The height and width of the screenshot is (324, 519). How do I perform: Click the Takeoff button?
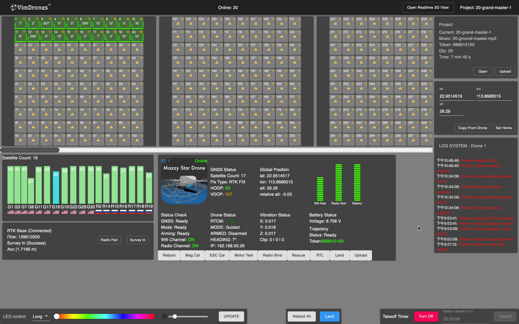tap(505, 316)
